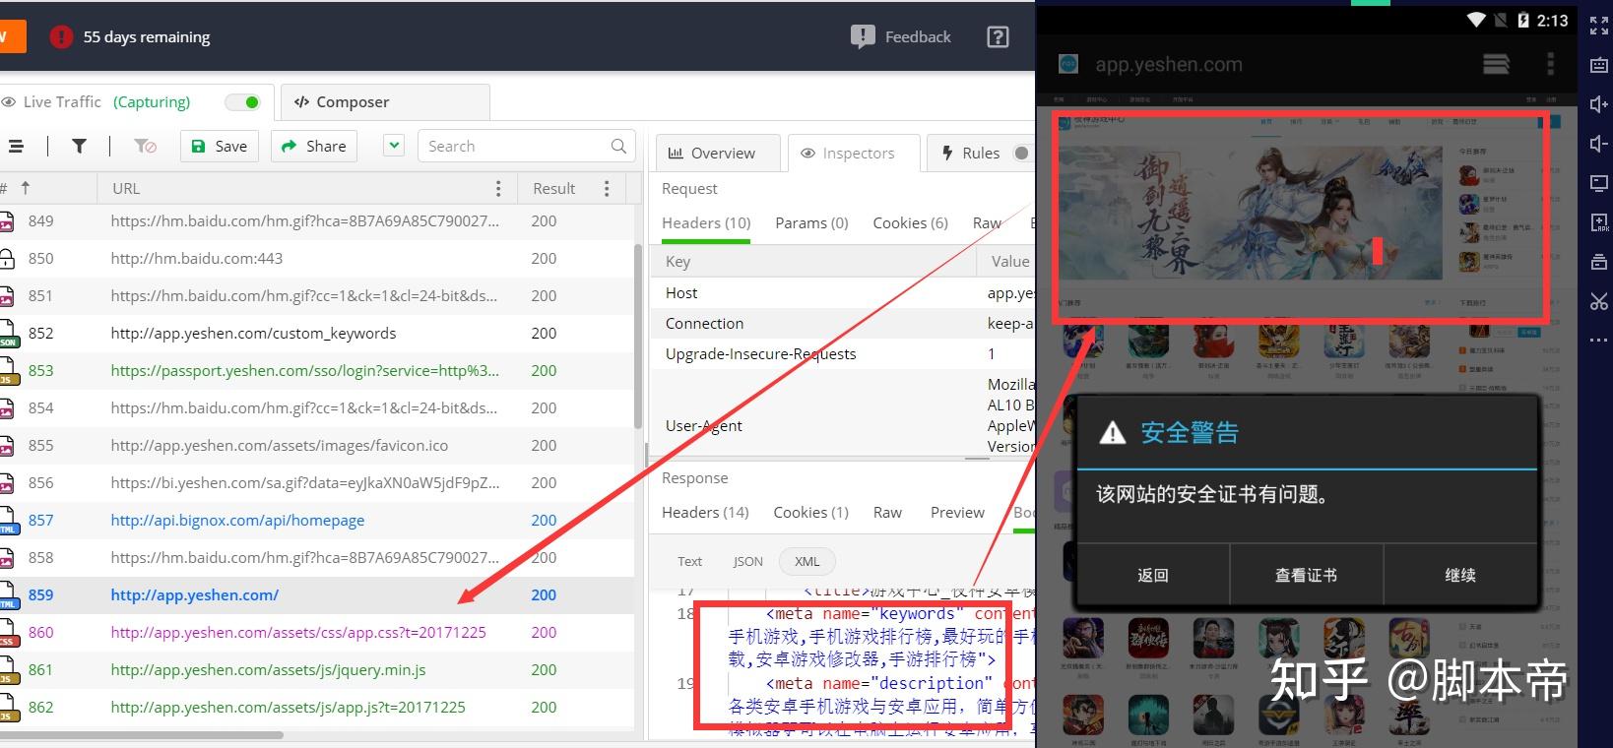Select session 862 app.js?t=20171225
This screenshot has width=1613, height=748.
317,708
